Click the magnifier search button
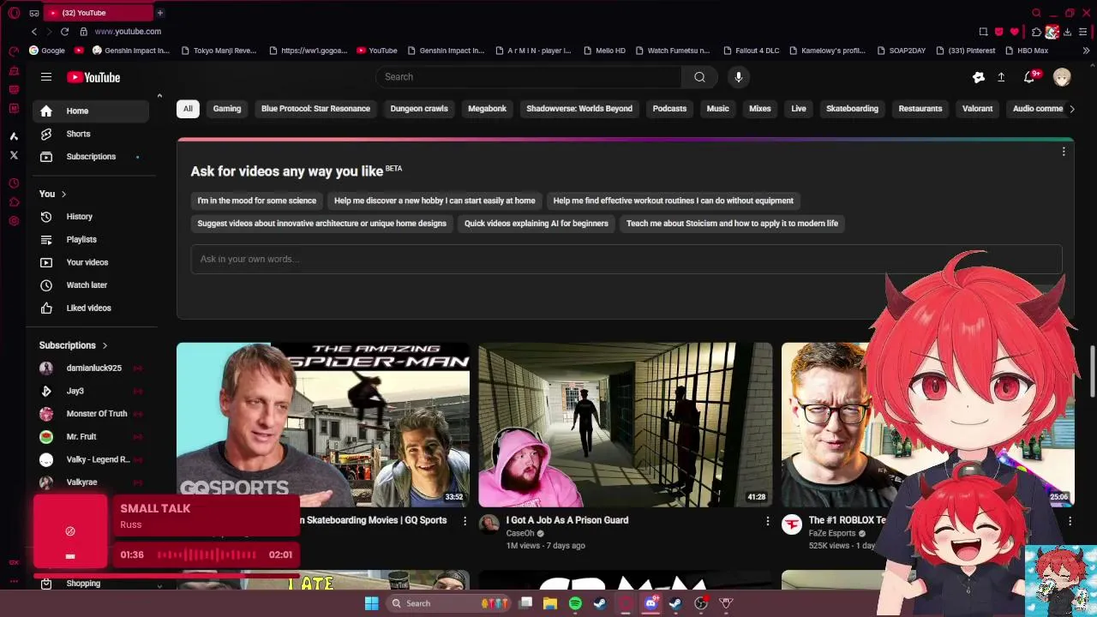Viewport: 1097px width, 617px height. click(x=699, y=77)
